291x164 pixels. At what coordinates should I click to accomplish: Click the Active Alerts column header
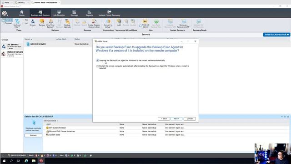coord(61,39)
